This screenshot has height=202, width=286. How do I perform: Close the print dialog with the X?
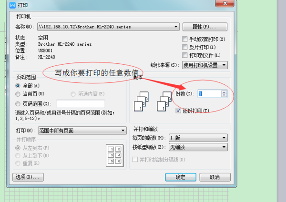(225, 3)
